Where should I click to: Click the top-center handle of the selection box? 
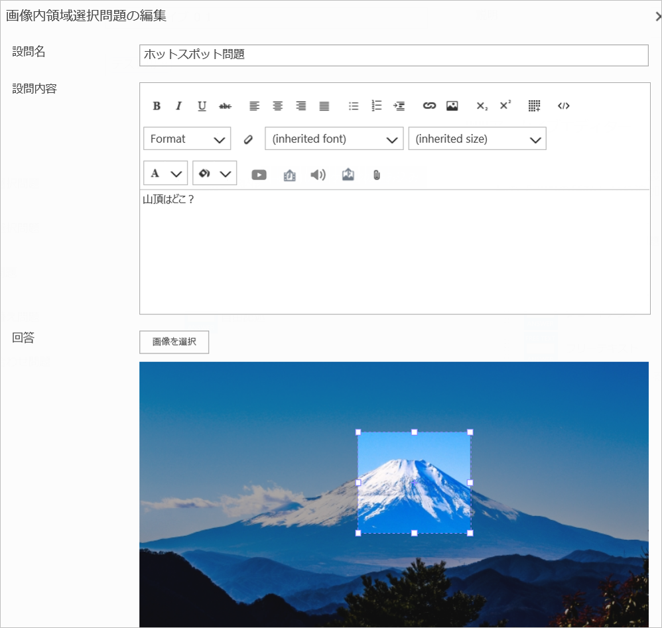pyautogui.click(x=415, y=432)
